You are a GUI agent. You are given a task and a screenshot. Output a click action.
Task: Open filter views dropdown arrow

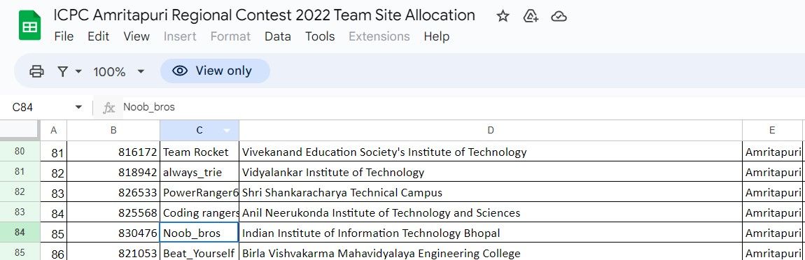78,71
